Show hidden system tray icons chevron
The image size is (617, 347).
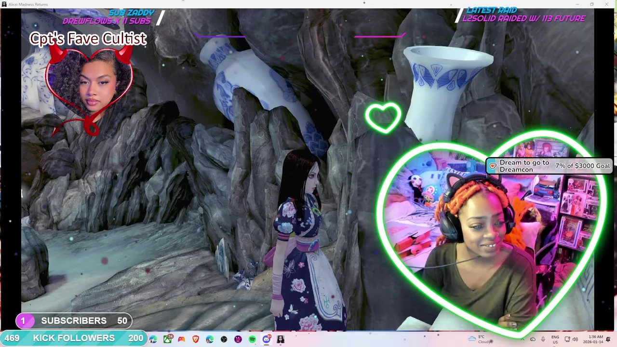[523, 339]
